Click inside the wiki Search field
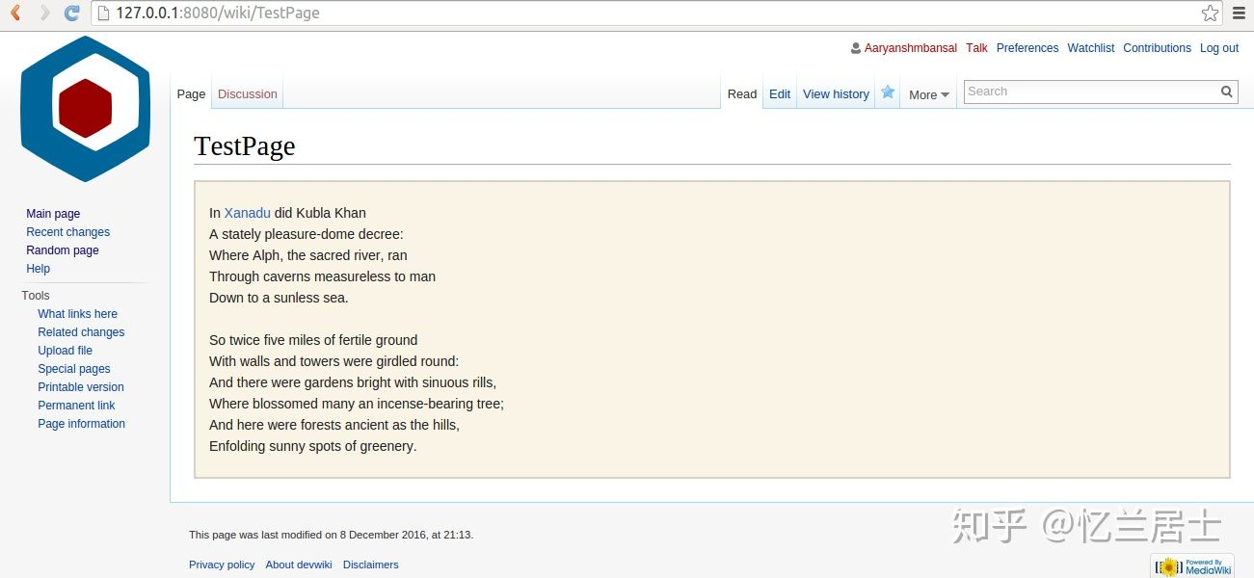 point(1091,92)
